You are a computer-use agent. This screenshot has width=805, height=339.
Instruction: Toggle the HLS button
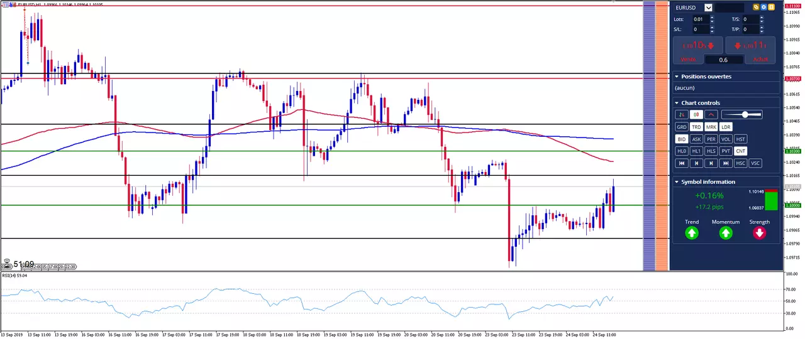pos(711,151)
